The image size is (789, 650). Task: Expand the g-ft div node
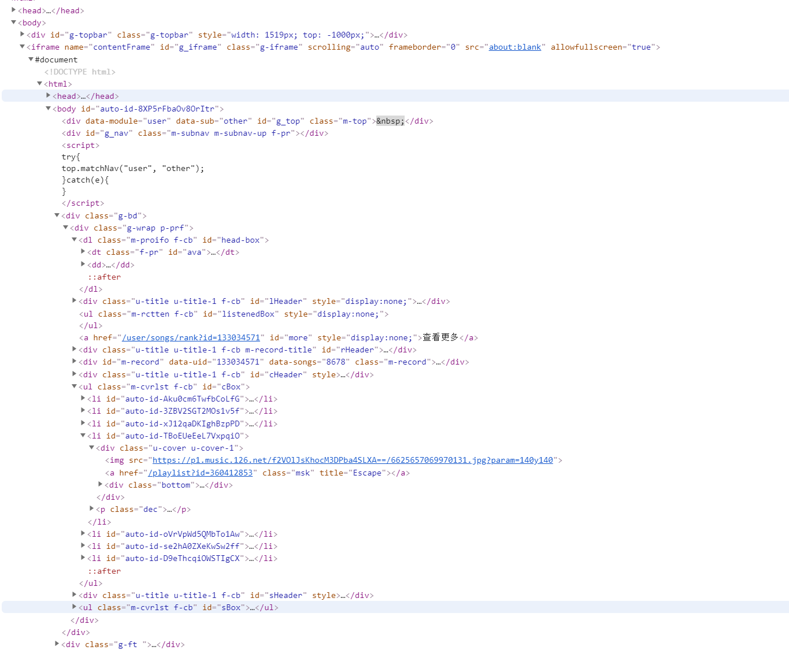[57, 644]
